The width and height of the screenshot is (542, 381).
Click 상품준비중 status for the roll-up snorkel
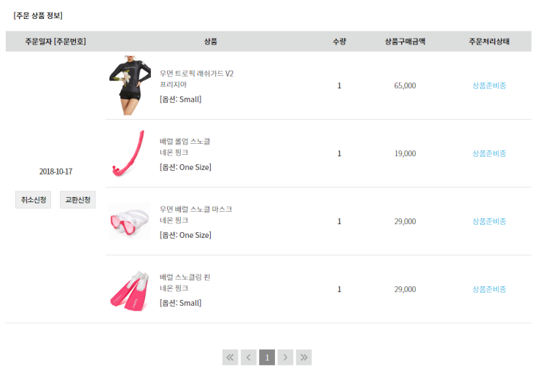click(x=489, y=153)
